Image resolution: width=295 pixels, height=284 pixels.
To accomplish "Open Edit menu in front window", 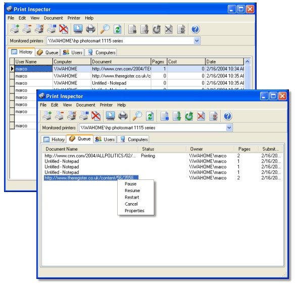I will click(x=55, y=105).
